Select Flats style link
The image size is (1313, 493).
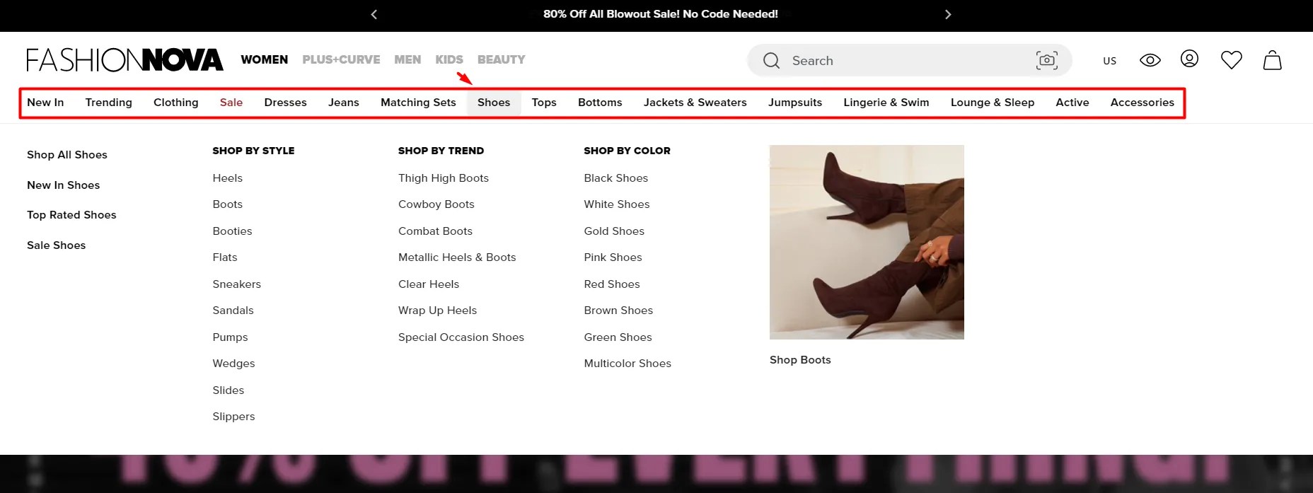pyautogui.click(x=225, y=257)
